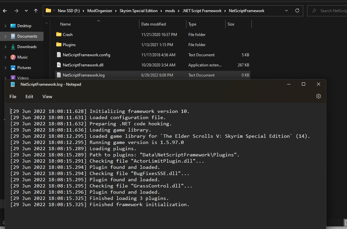The height and width of the screenshot is (229, 347).
Task: Click the Notepad app icon in title bar
Action: click(x=13, y=84)
